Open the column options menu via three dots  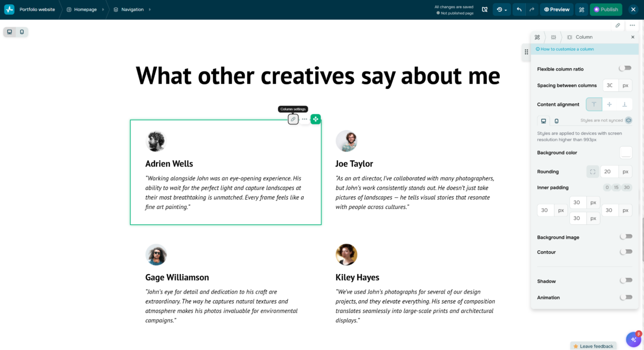[304, 119]
